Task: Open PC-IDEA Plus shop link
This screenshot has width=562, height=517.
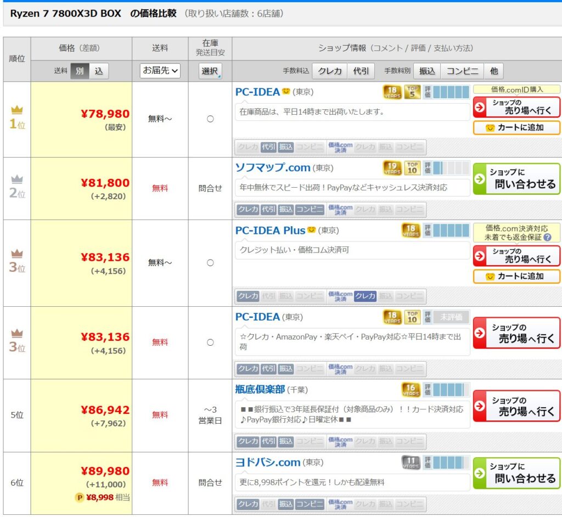Action: point(270,231)
